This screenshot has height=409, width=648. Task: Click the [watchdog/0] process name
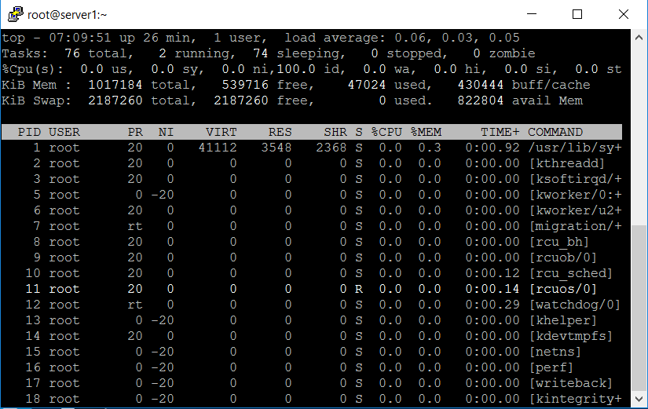click(x=575, y=305)
